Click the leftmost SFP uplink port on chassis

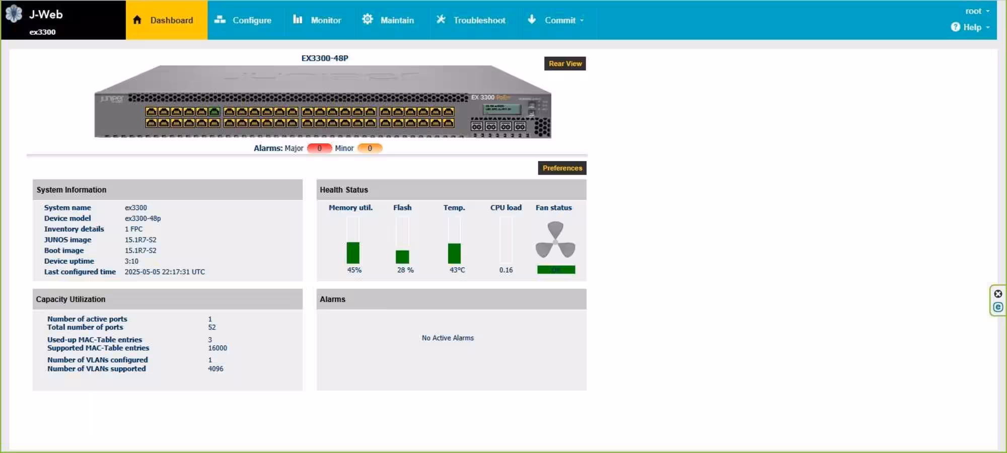(x=476, y=126)
